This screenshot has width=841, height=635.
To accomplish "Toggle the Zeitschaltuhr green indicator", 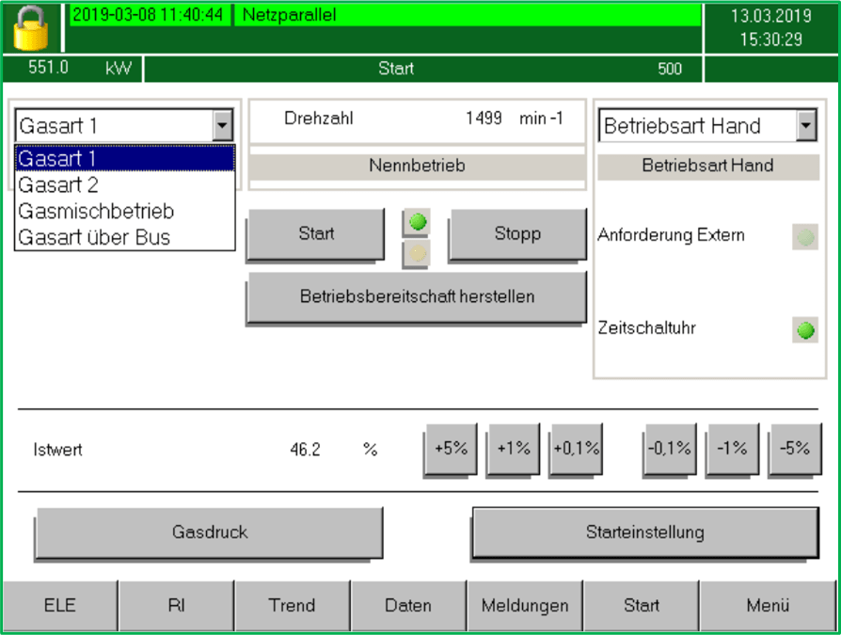I will (x=805, y=330).
